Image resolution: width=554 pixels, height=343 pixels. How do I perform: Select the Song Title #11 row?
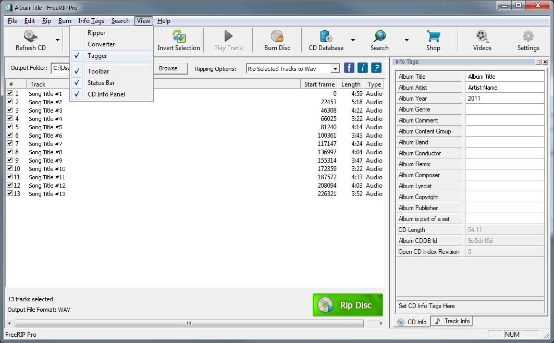[x=195, y=177]
